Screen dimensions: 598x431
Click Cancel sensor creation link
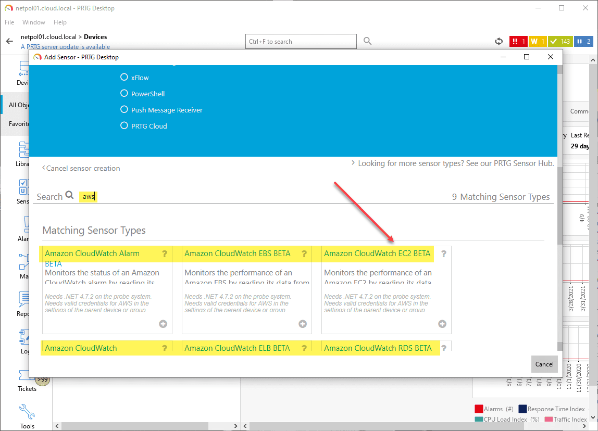pos(81,168)
